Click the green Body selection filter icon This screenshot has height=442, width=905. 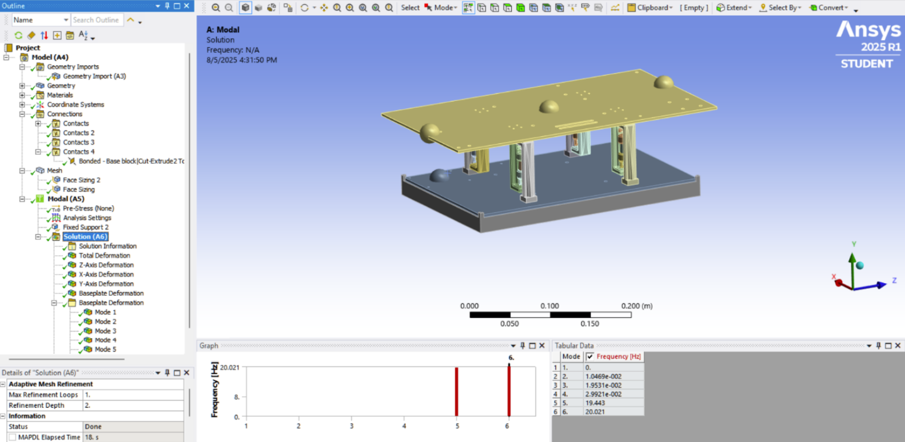tap(520, 8)
